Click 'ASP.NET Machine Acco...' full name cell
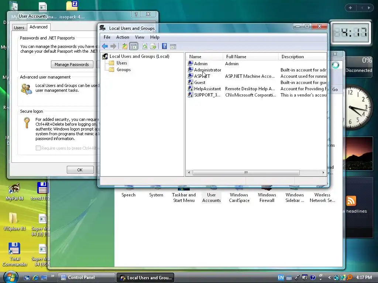 [x=250, y=76]
